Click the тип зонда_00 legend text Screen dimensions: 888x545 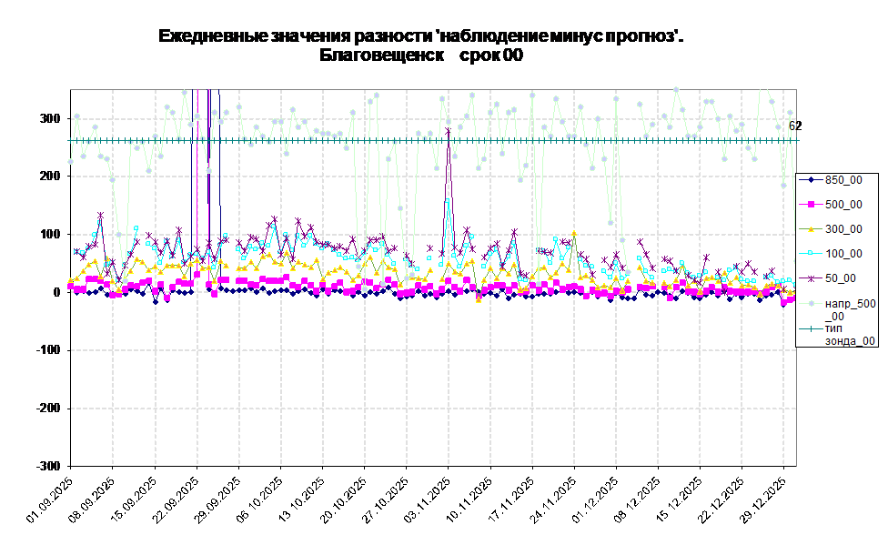850,335
